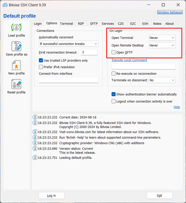The image size is (186, 203).
Task: Click the Reset profile icon
Action: (x=16, y=84)
